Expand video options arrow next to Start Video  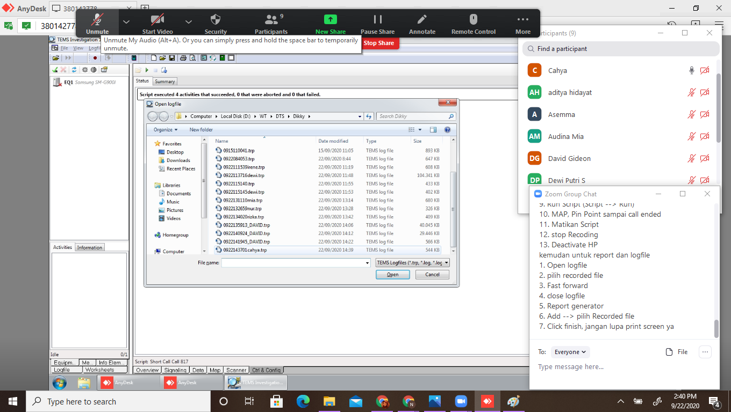pos(189,21)
